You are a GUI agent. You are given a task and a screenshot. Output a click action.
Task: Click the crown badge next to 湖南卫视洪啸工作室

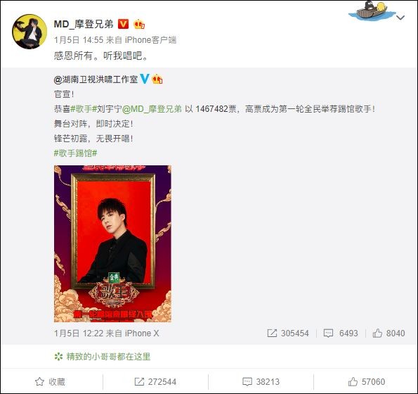coord(157,79)
